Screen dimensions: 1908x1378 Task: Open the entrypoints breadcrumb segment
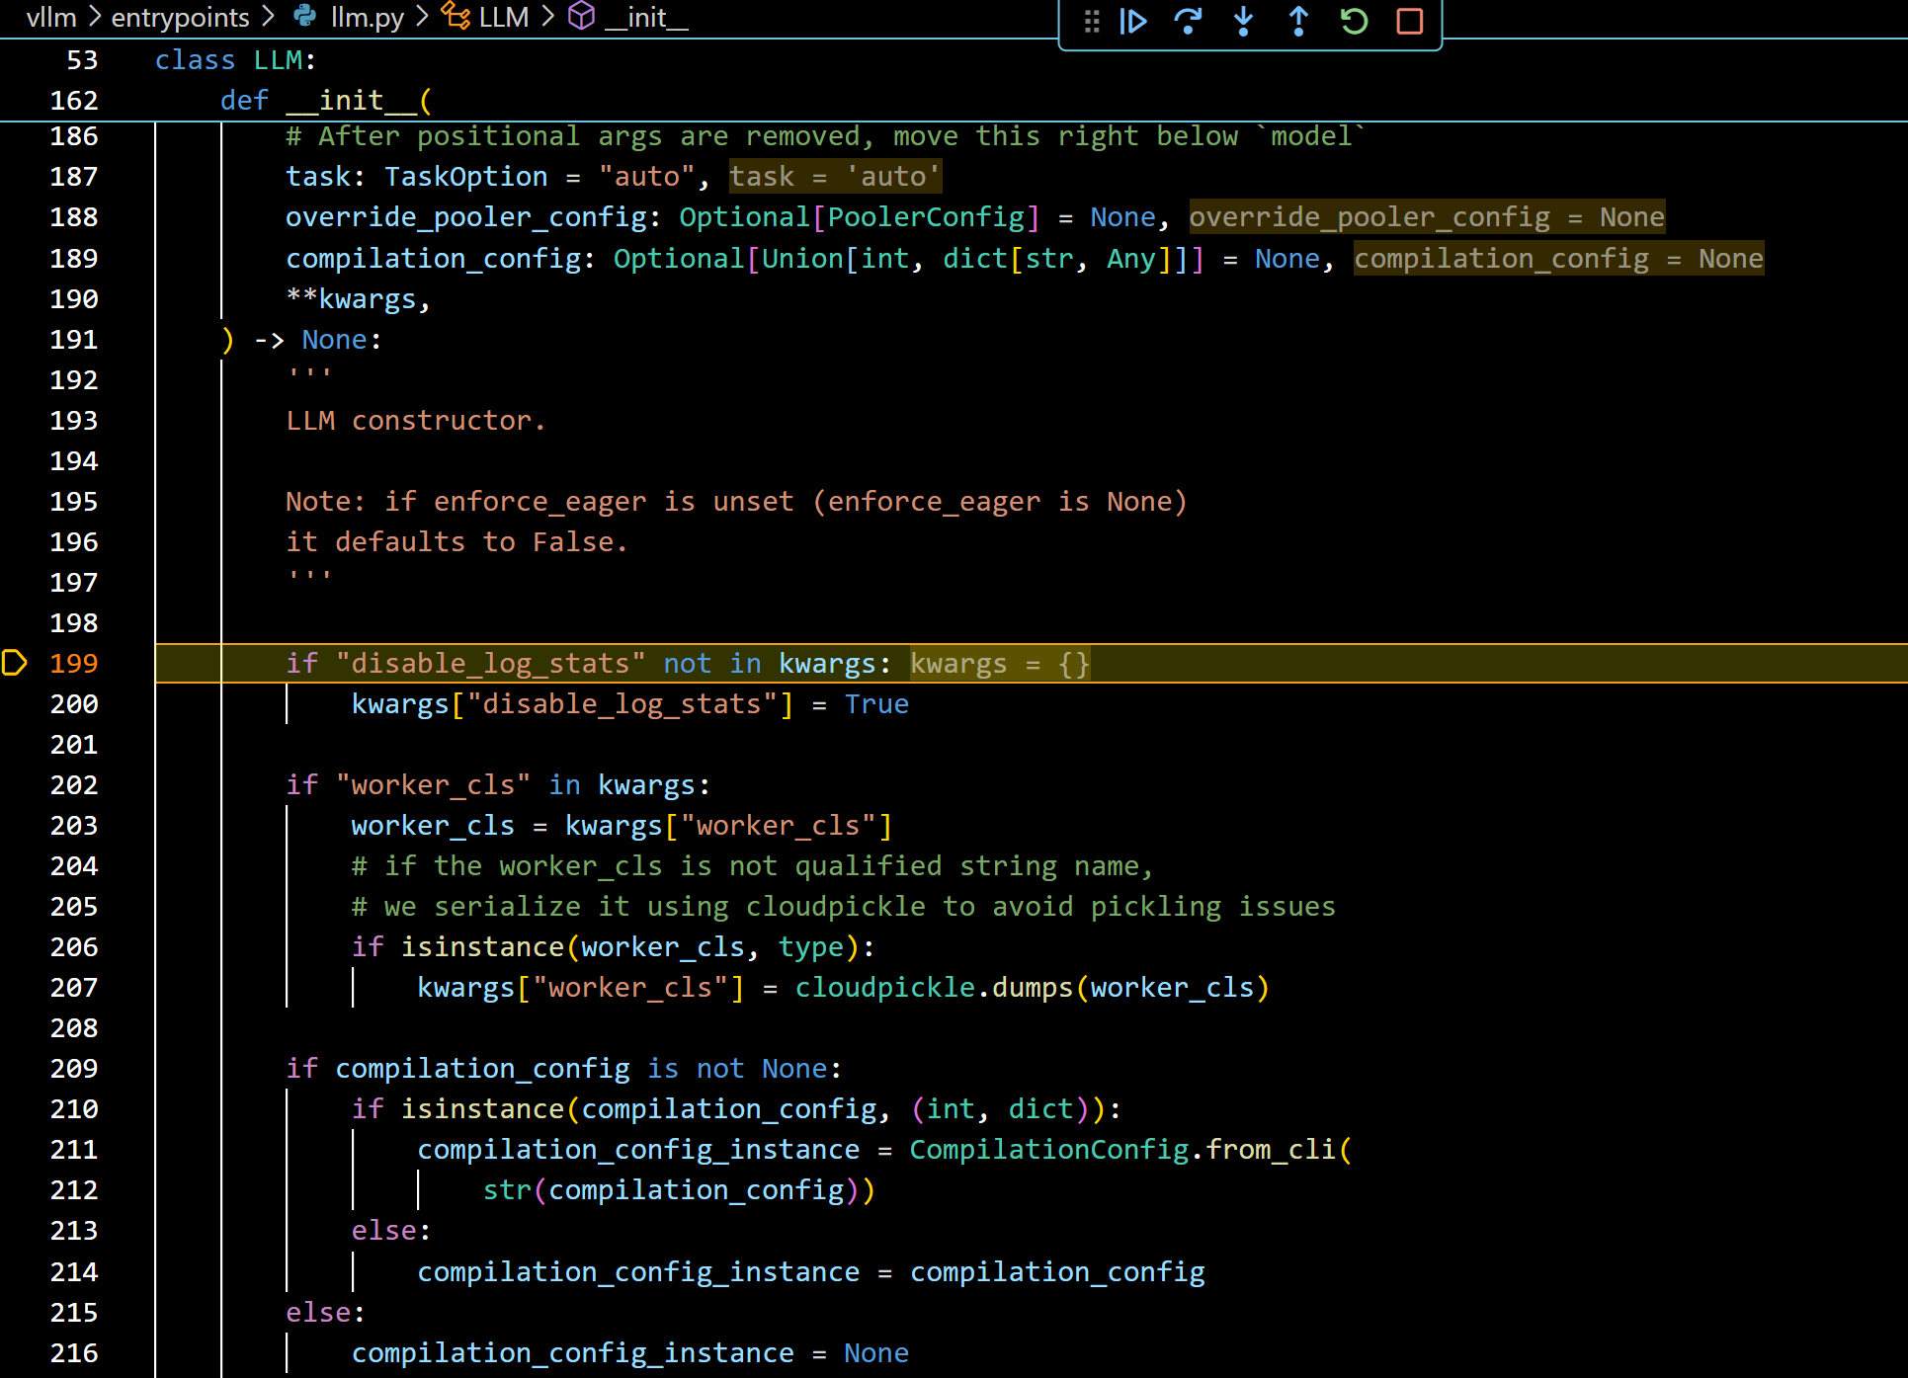pyautogui.click(x=180, y=17)
